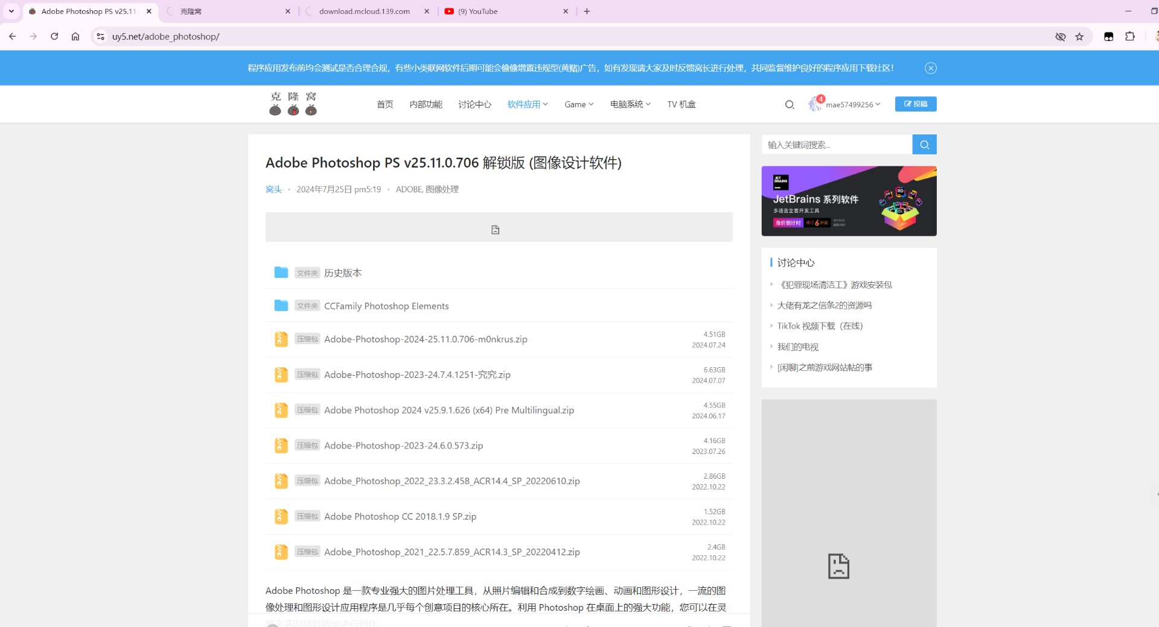Dismiss the blue announcement banner
Viewport: 1159px width, 627px height.
[931, 68]
